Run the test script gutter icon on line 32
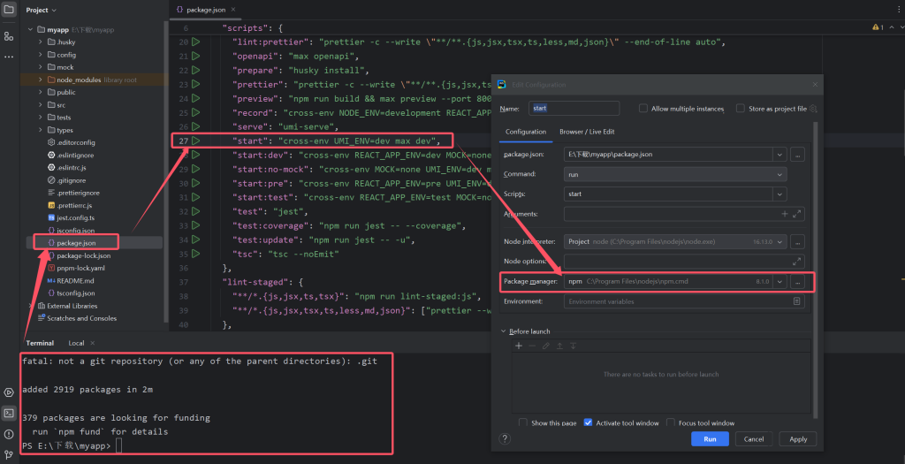The image size is (905, 464). click(196, 211)
